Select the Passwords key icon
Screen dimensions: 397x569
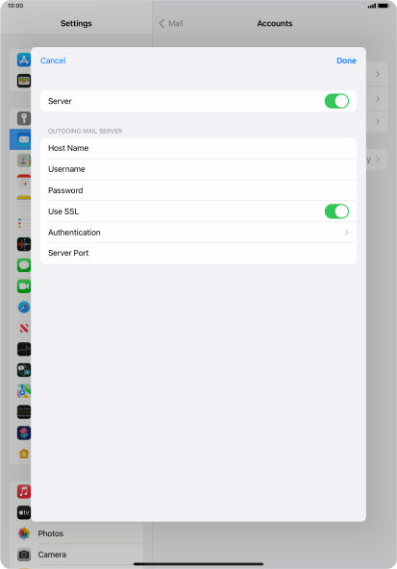(x=24, y=118)
